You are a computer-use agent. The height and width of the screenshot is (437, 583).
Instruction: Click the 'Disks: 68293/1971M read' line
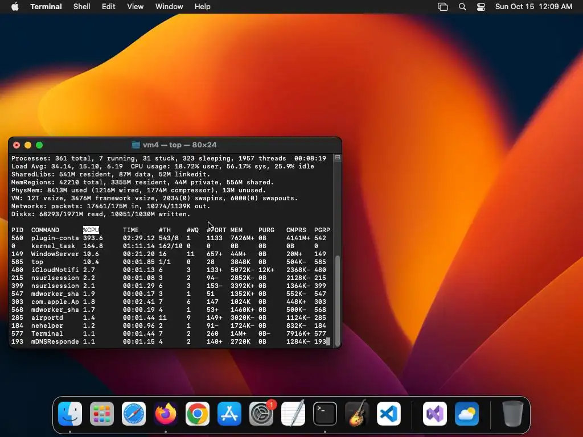tap(101, 215)
